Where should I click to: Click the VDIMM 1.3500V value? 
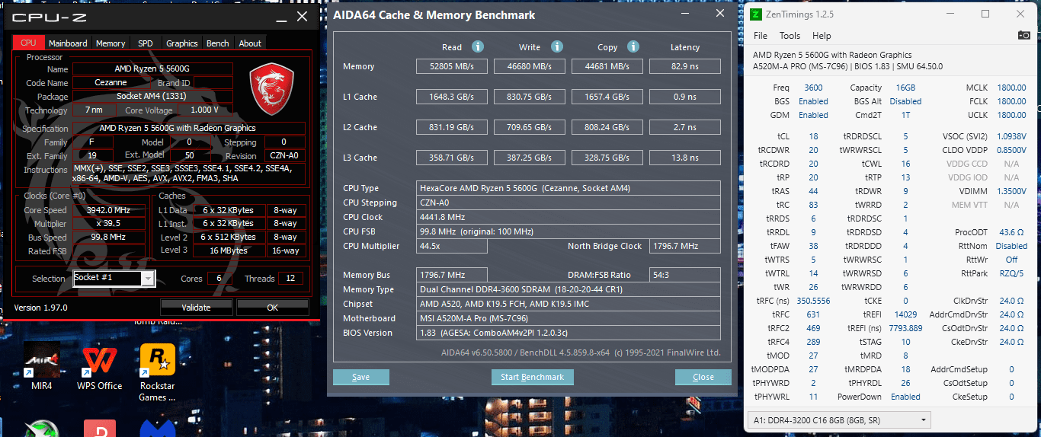click(1011, 191)
